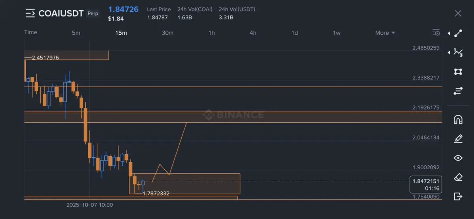Expand the wave pattern tool submenu arrow

coord(449,52)
